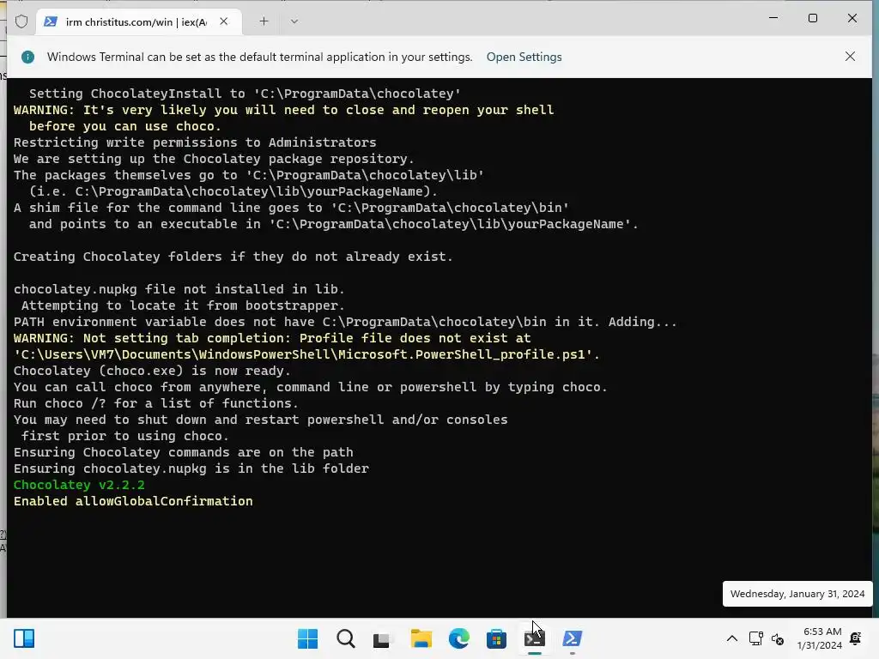Open the Widgets panel icon
The height and width of the screenshot is (659, 879).
(24, 638)
